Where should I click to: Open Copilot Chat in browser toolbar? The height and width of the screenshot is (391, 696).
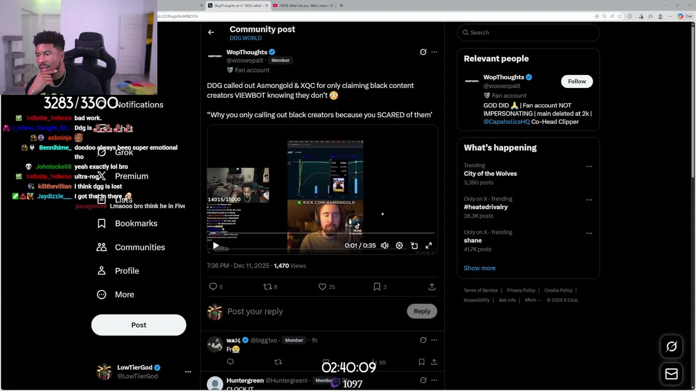(685, 16)
